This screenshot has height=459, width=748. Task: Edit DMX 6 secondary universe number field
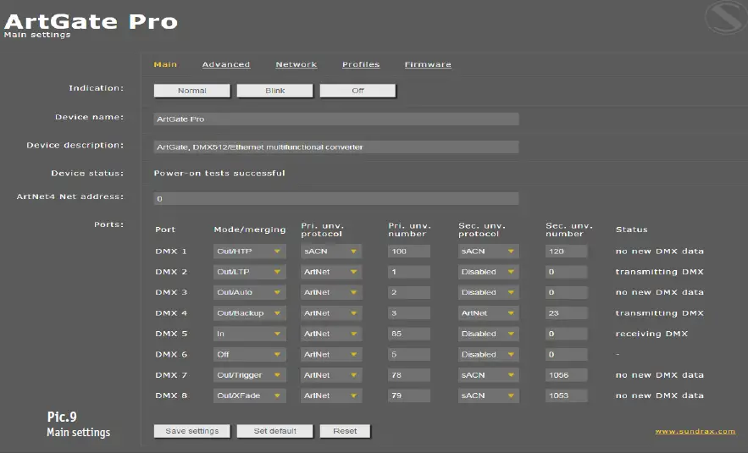pos(566,355)
